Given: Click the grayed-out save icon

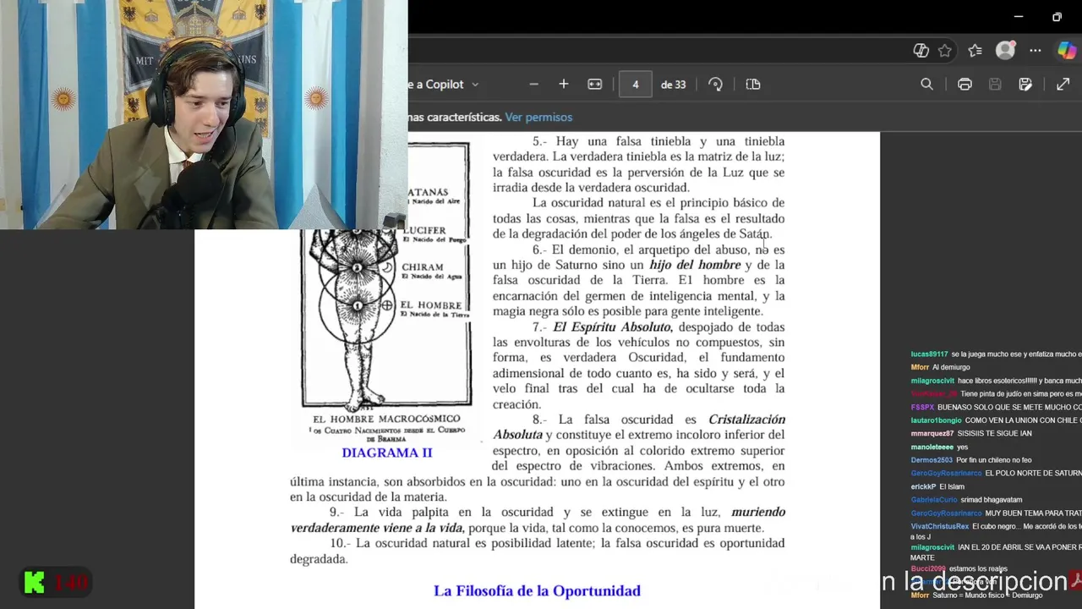Looking at the screenshot, I should point(995,85).
